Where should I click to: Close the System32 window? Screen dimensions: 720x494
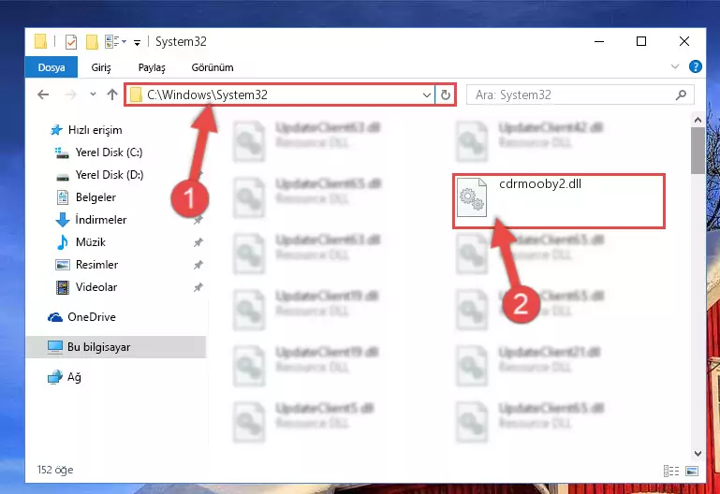click(684, 41)
